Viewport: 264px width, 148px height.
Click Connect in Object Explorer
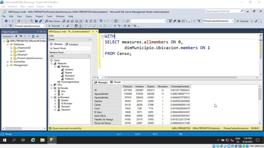click(x=7, y=36)
